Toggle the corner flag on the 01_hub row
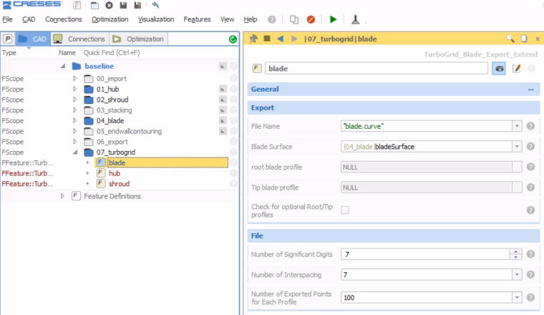544x315 pixels. (223, 89)
